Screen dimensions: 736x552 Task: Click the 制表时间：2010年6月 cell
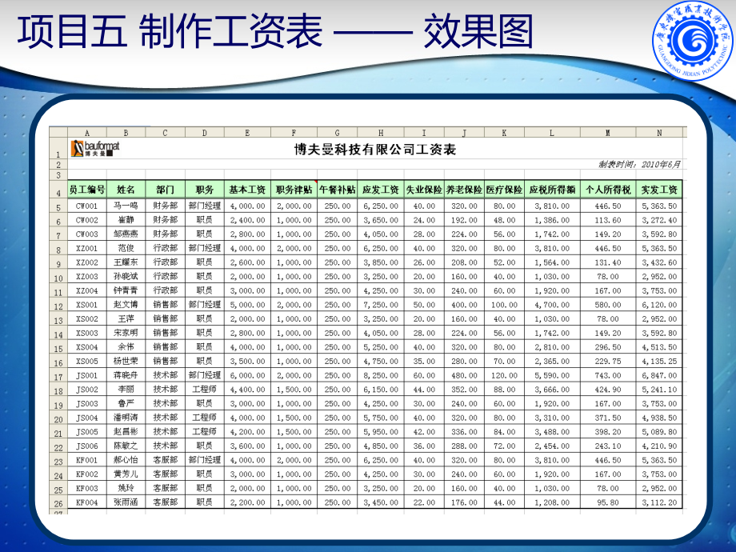pos(639,164)
